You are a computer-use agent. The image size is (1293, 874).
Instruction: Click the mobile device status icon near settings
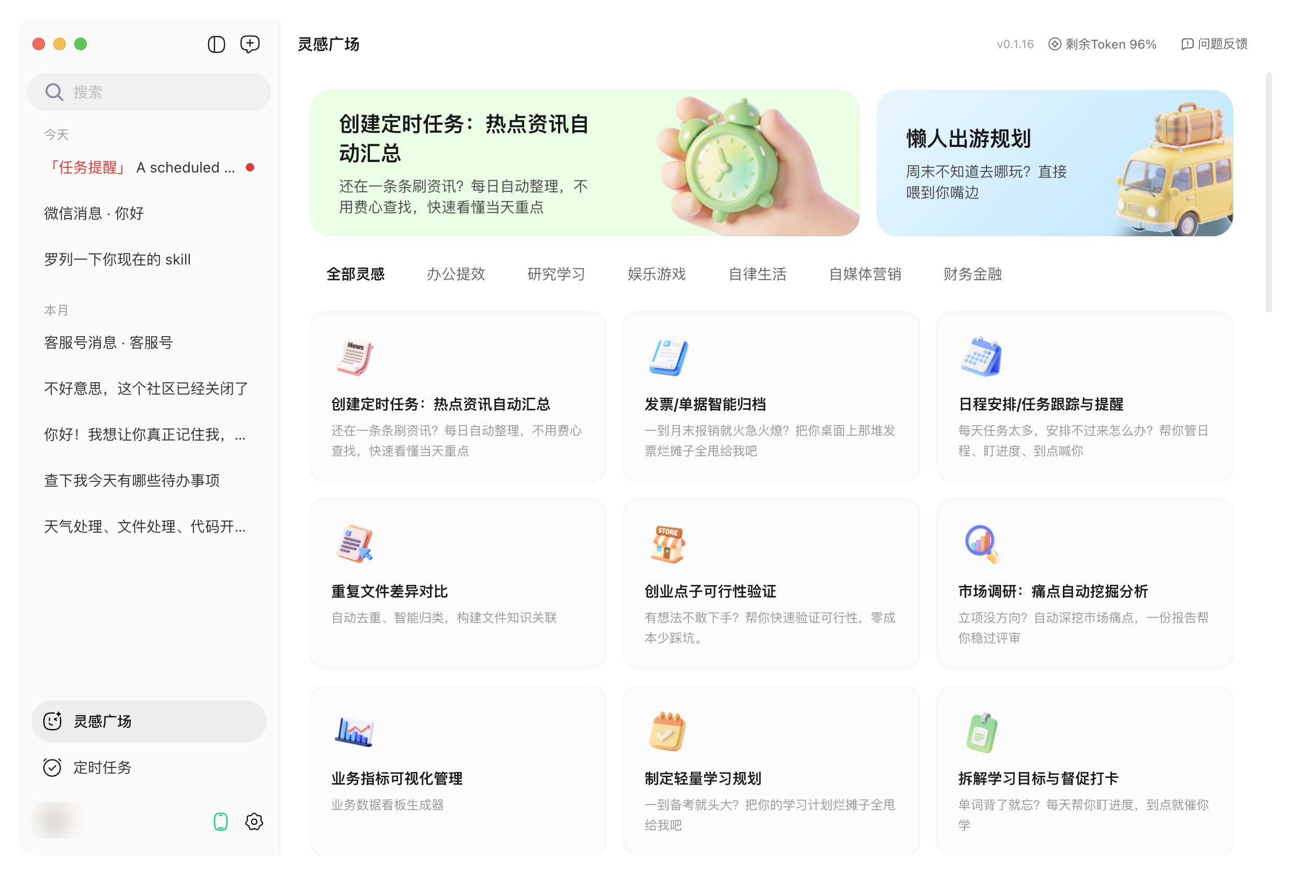click(x=221, y=822)
